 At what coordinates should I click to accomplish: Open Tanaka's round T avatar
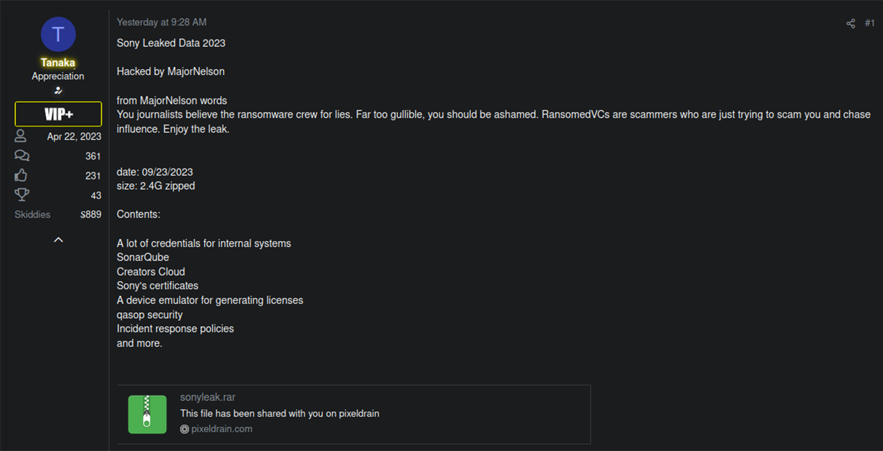tap(58, 34)
